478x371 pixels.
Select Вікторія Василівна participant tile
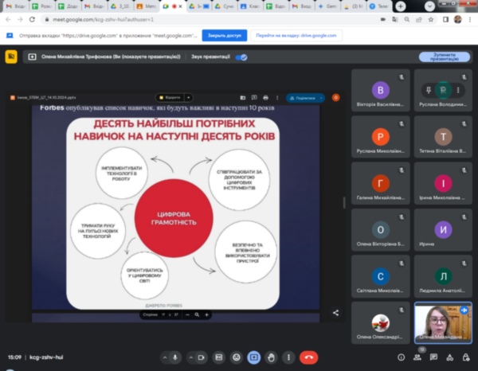(x=381, y=96)
